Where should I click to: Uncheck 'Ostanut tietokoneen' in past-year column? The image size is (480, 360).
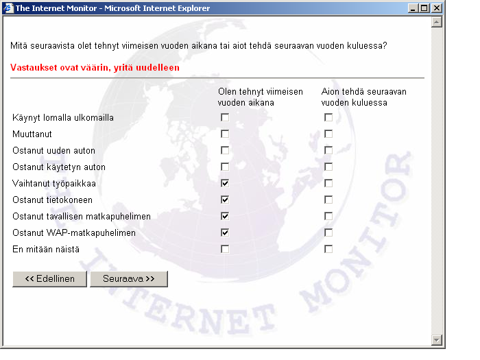coord(225,200)
